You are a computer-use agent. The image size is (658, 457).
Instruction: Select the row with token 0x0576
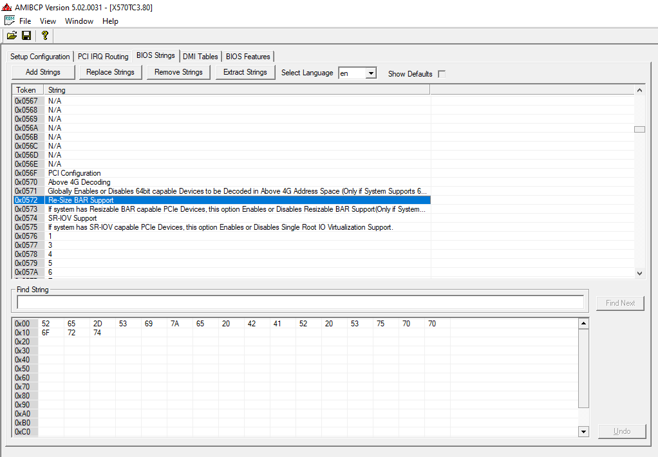(222, 236)
